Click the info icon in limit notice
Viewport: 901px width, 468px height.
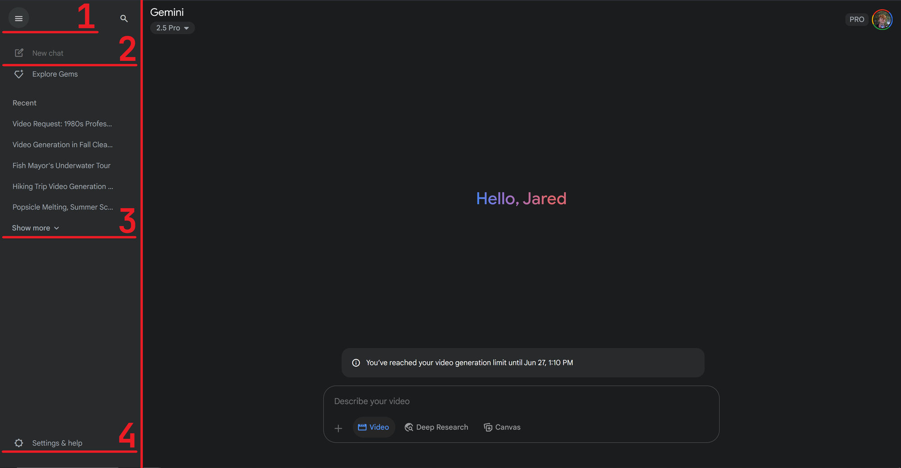pos(356,363)
